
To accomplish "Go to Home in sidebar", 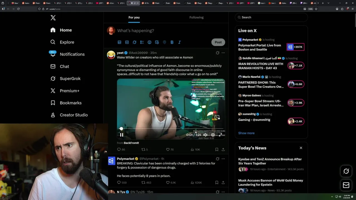I will coord(61,30).
